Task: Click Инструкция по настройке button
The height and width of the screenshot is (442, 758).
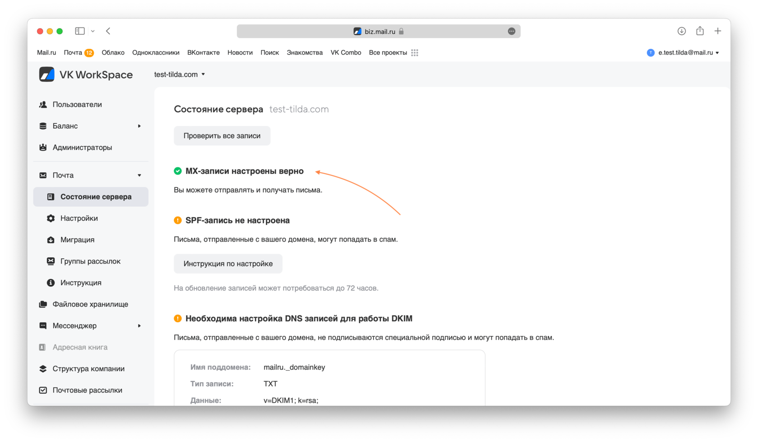Action: tap(228, 264)
